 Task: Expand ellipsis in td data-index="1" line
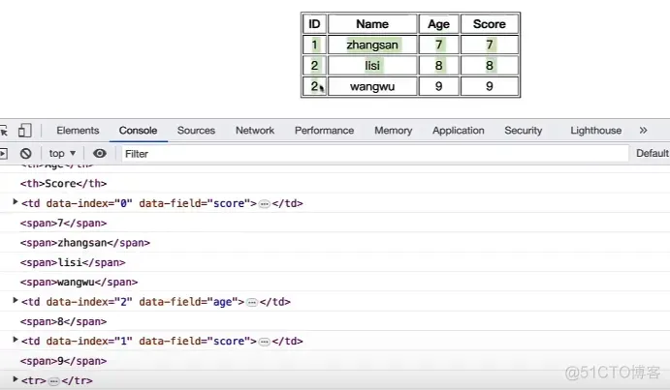tap(265, 343)
